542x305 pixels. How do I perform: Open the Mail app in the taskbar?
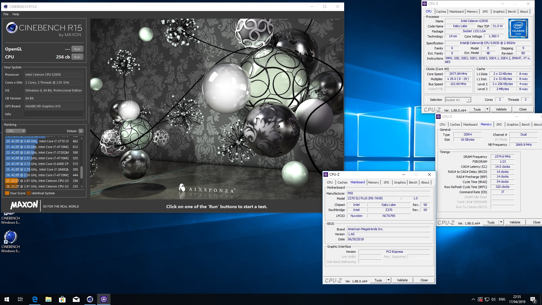tap(76, 299)
